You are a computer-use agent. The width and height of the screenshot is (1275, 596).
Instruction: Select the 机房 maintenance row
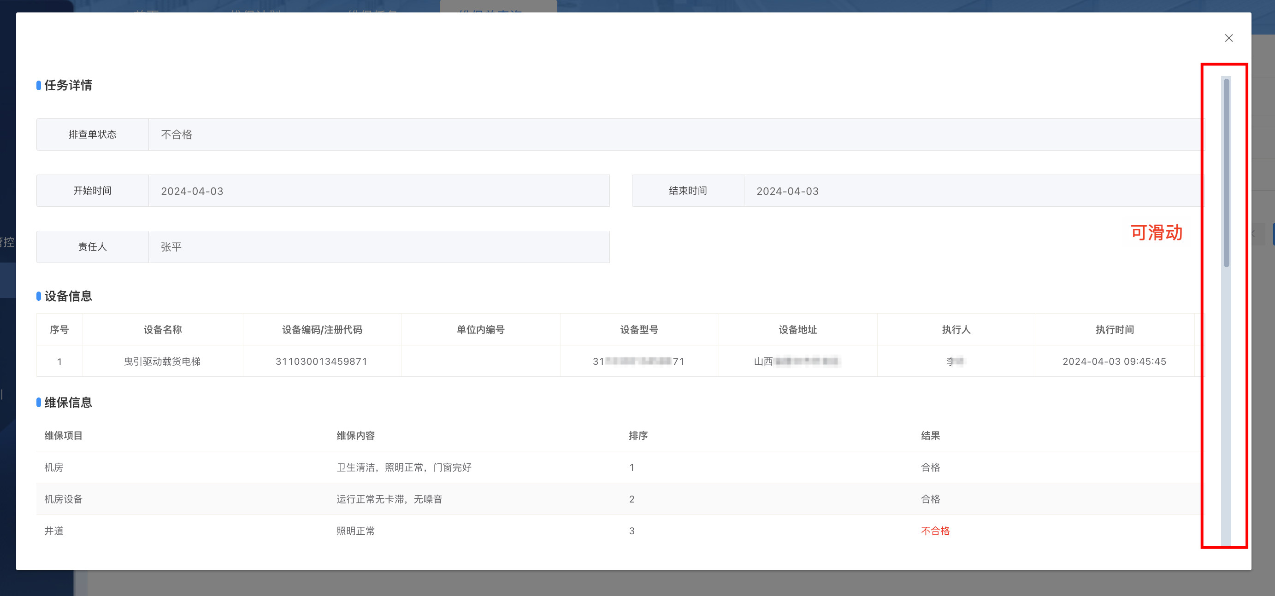(x=54, y=467)
